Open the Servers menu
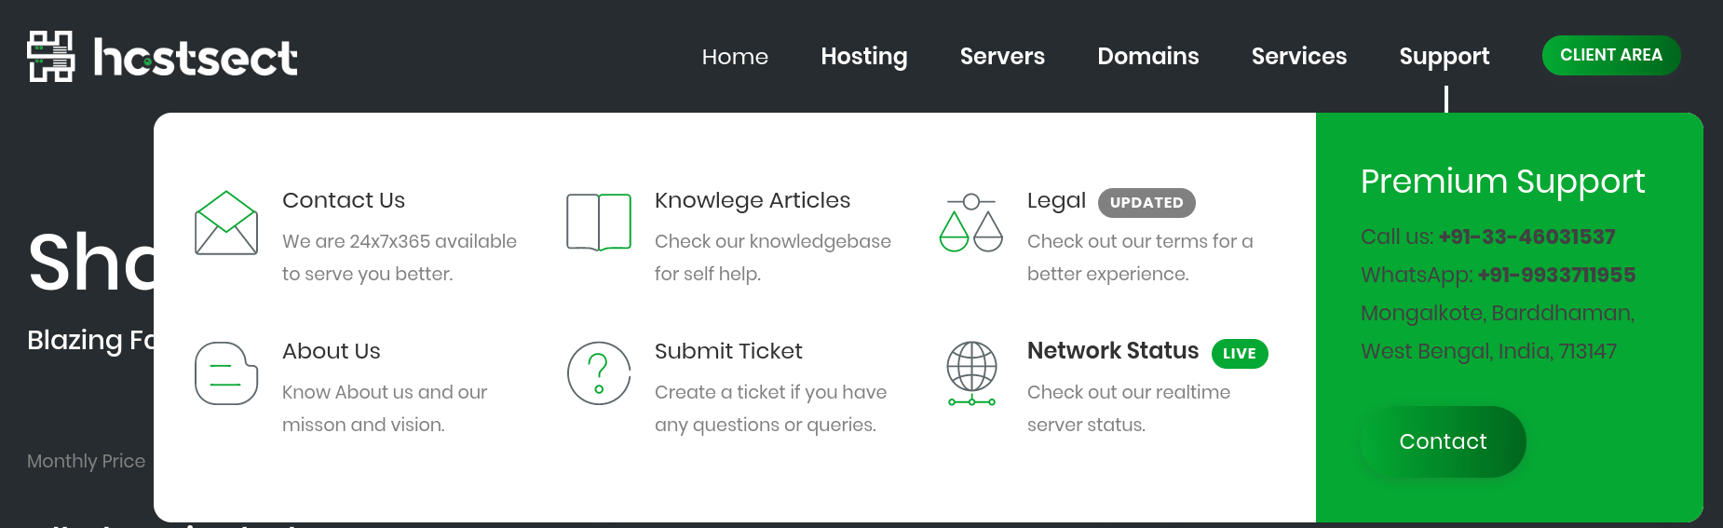 pyautogui.click(x=1002, y=57)
